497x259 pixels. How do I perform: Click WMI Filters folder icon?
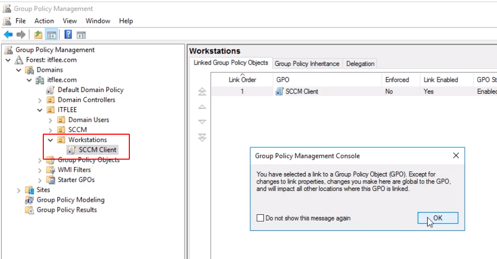tap(51, 170)
